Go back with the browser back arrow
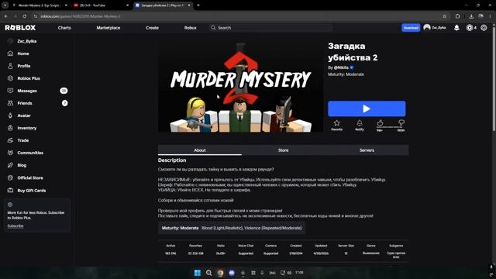The image size is (496, 279). 6,16
